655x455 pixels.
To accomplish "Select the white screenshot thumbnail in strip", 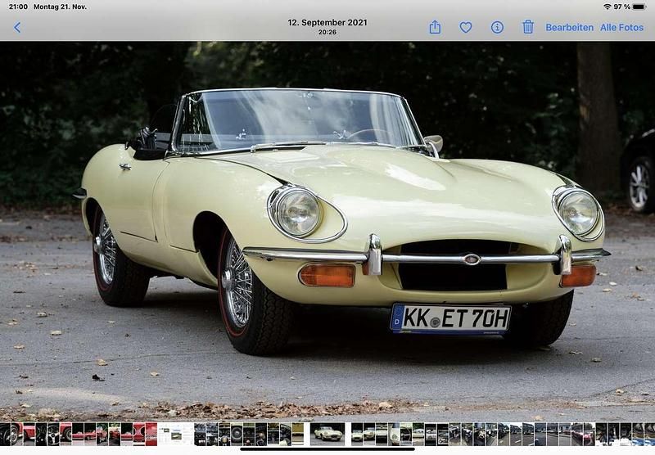I will coord(175,434).
